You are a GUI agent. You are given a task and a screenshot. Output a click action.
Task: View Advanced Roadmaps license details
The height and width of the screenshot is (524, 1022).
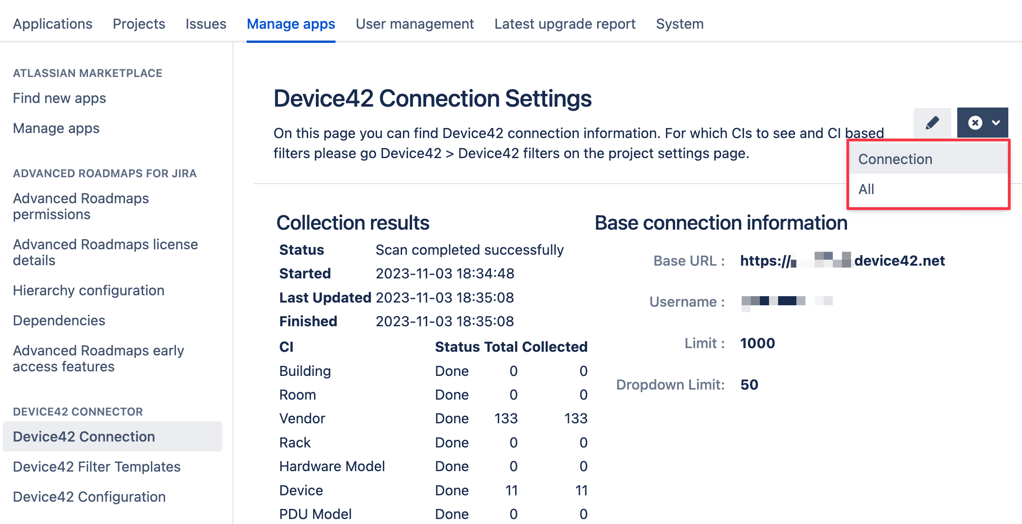pos(105,252)
